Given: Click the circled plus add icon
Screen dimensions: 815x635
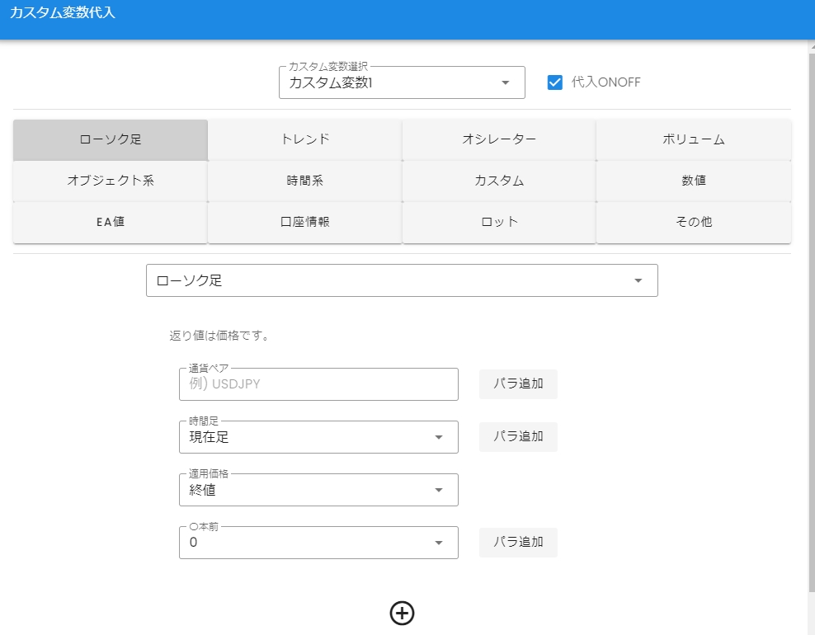Looking at the screenshot, I should (x=402, y=614).
